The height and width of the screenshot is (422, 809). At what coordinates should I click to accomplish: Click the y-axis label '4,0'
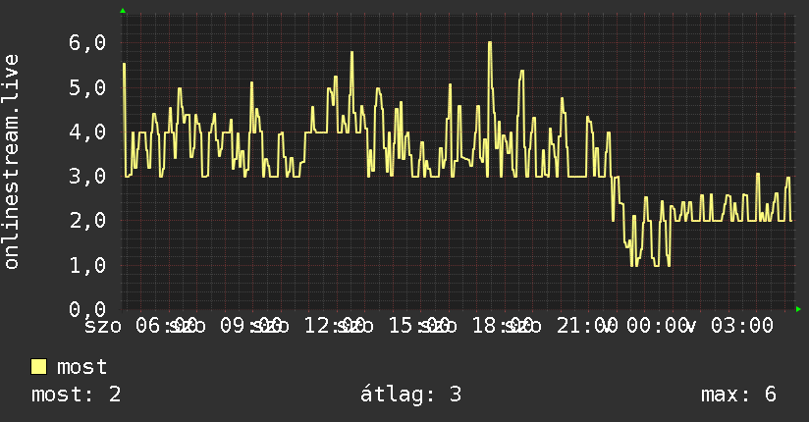(x=87, y=132)
